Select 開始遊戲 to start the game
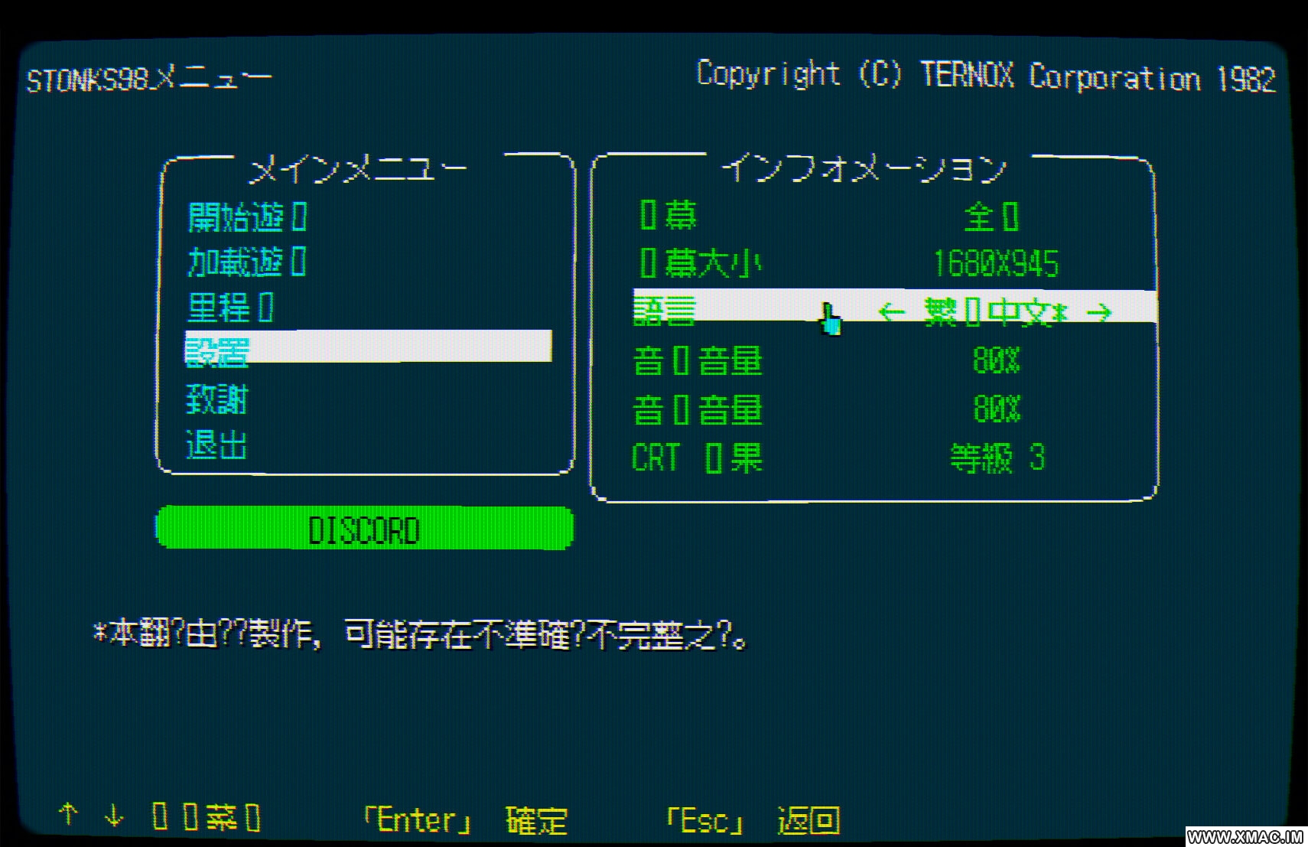This screenshot has height=847, width=1308. (247, 217)
